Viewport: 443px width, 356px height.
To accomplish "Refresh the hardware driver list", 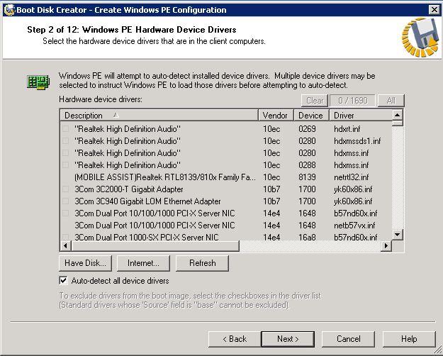I will [x=202, y=263].
